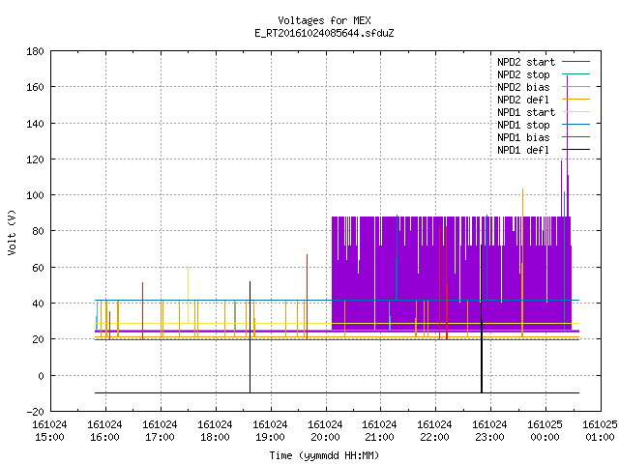Select the 'NPD1 start' legend label
Screen dimensions: 619x464
pos(526,112)
